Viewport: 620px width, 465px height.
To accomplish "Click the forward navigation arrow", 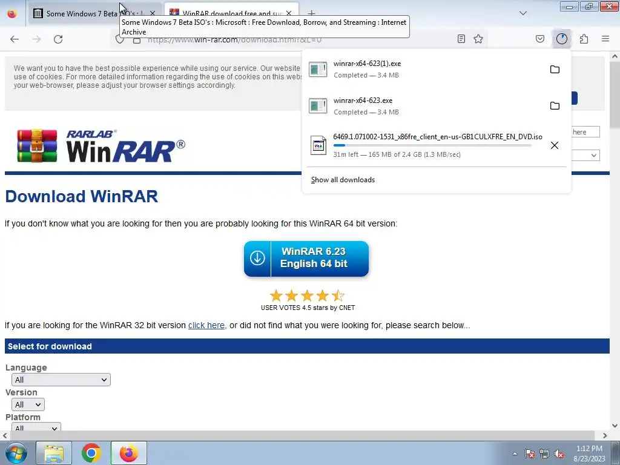I will tap(36, 39).
